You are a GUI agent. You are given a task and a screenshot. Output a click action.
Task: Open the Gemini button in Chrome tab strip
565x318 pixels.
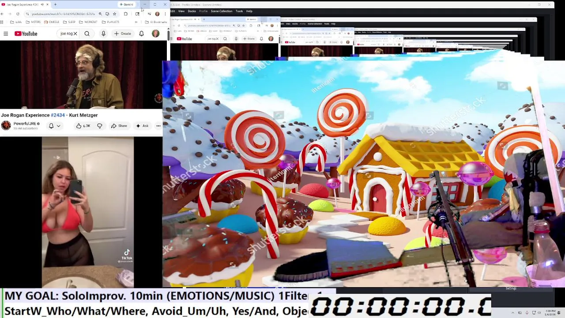click(x=127, y=4)
